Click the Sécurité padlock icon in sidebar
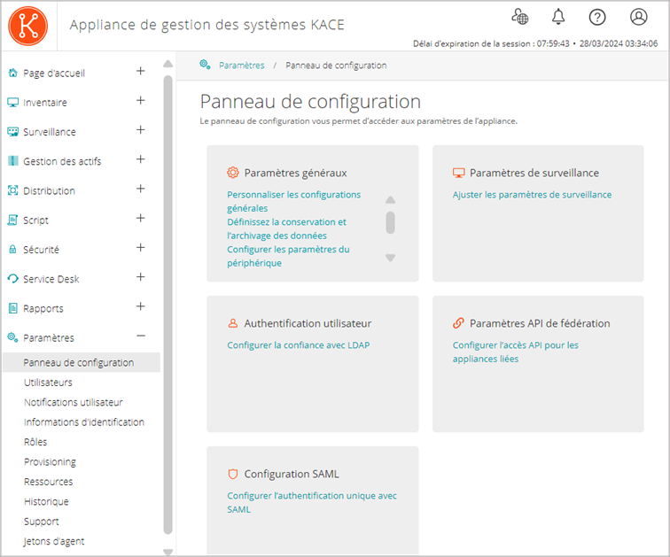Screen dimensions: 670x557 13,250
